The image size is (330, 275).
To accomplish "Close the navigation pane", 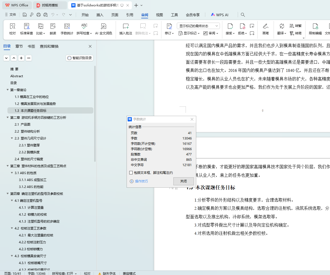I will [x=90, y=46].
